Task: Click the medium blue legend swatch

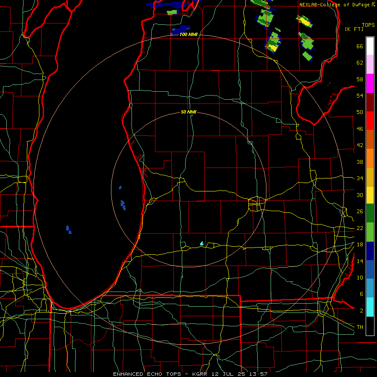Action: pos(370,270)
